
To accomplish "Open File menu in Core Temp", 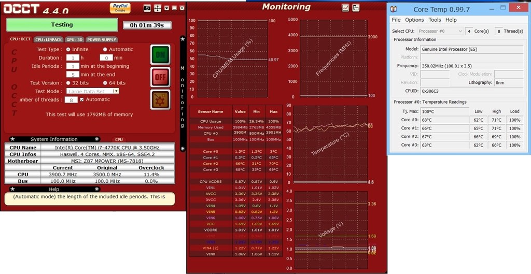I will [396, 20].
